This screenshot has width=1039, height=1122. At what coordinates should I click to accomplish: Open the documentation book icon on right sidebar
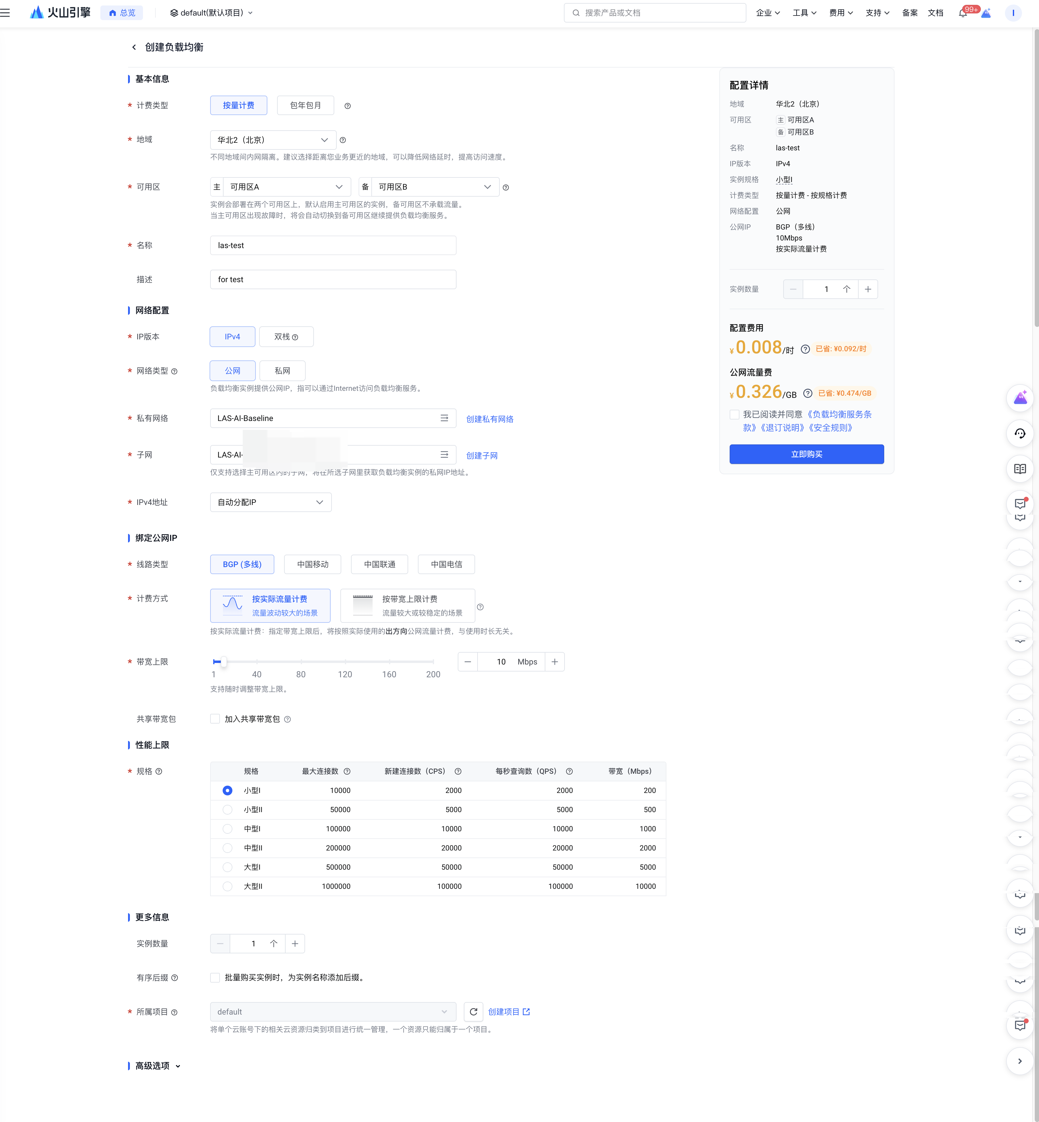pyautogui.click(x=1020, y=469)
